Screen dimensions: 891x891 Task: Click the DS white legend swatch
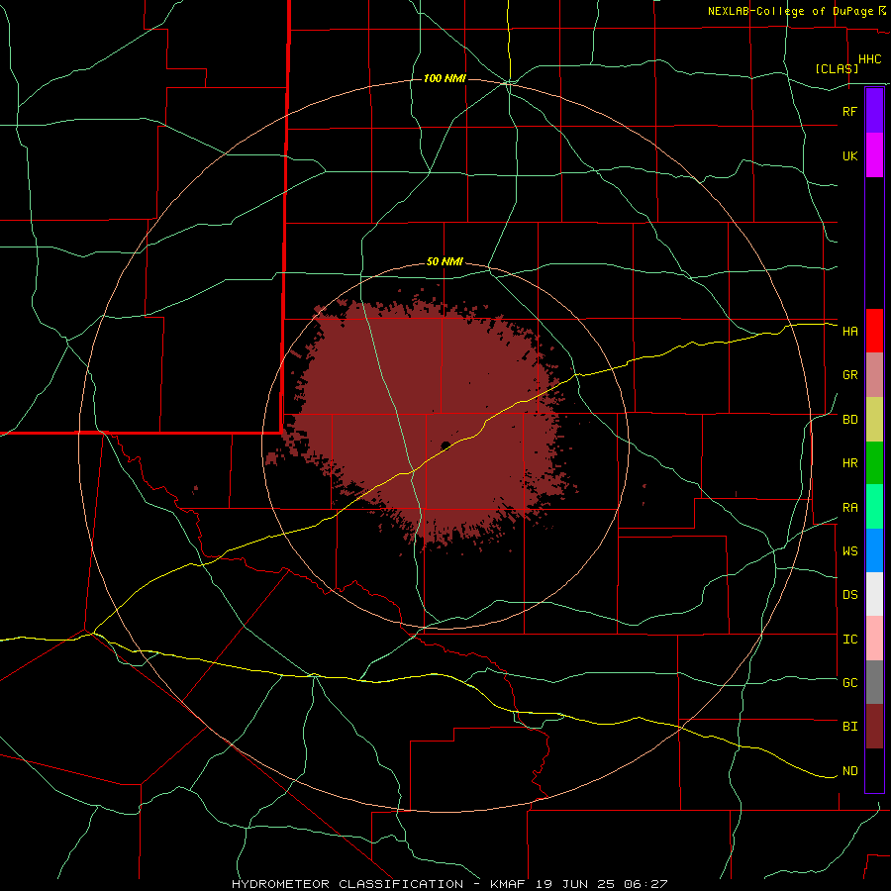874,594
